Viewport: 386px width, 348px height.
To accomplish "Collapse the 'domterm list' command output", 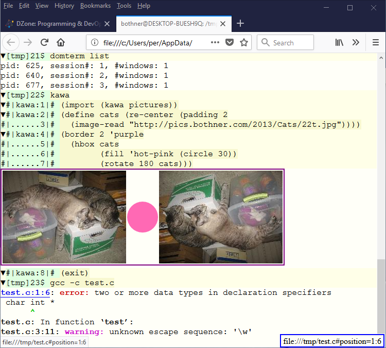I will [3, 56].
